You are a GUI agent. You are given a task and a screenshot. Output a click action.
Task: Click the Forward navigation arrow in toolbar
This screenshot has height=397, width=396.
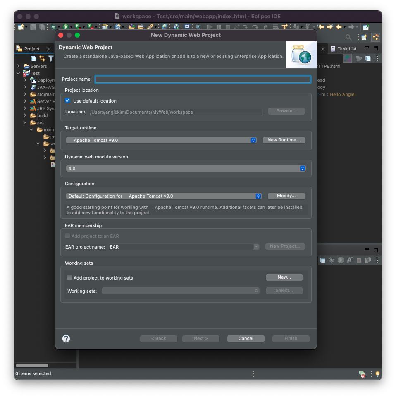(x=351, y=27)
